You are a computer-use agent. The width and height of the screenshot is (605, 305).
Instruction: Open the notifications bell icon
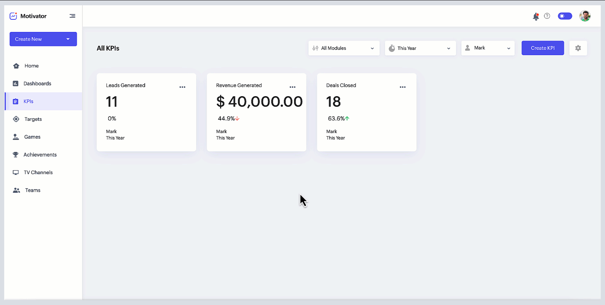pos(536,16)
